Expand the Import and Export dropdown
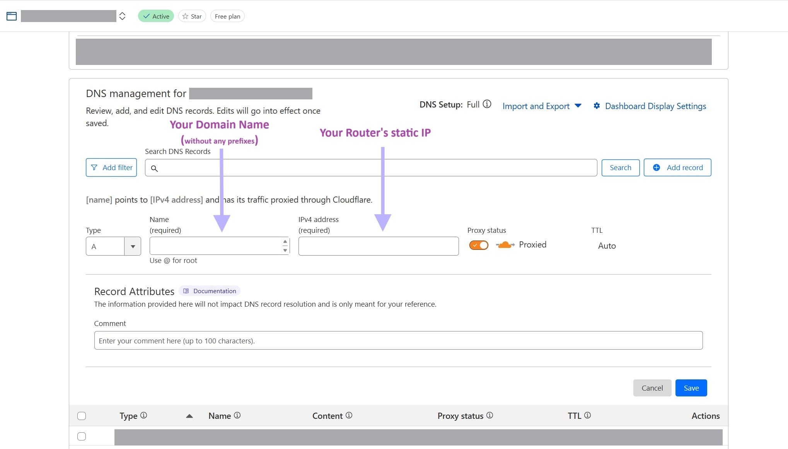This screenshot has height=449, width=788. [x=578, y=106]
